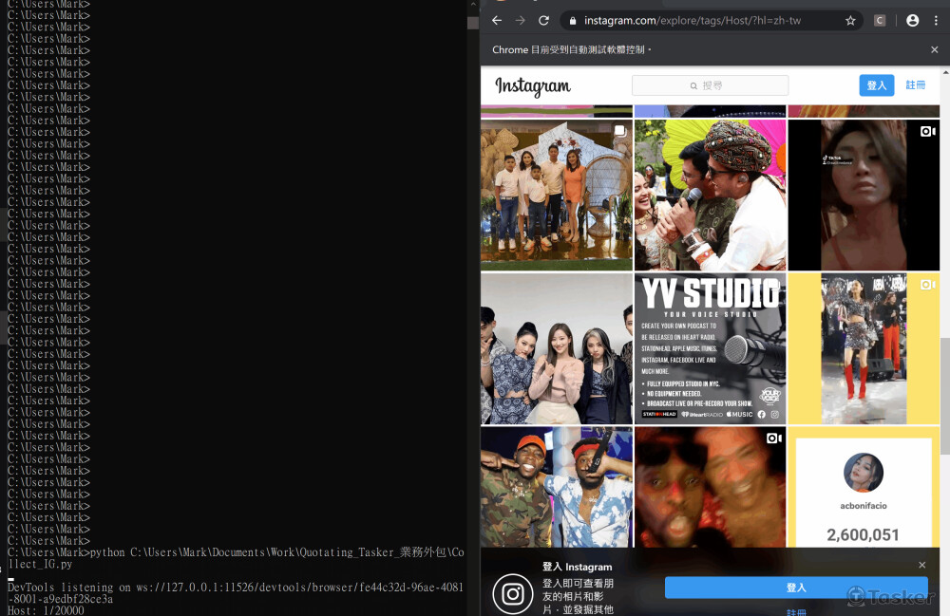The image size is (950, 616).
Task: Click the acbonifacio username text
Action: click(864, 506)
